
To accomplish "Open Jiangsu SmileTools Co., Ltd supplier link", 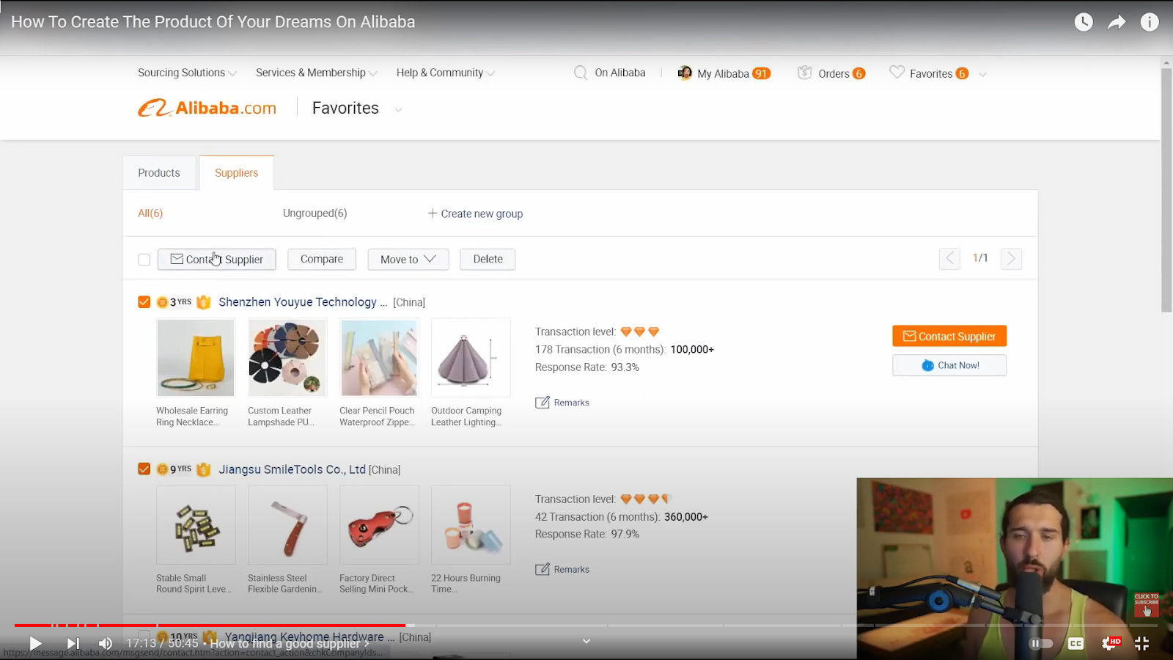I will (x=292, y=469).
